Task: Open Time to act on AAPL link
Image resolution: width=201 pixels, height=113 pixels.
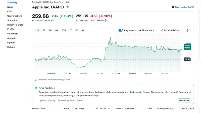Action: coord(184,7)
